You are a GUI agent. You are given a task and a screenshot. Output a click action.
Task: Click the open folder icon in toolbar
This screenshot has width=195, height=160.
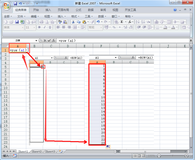11,22
